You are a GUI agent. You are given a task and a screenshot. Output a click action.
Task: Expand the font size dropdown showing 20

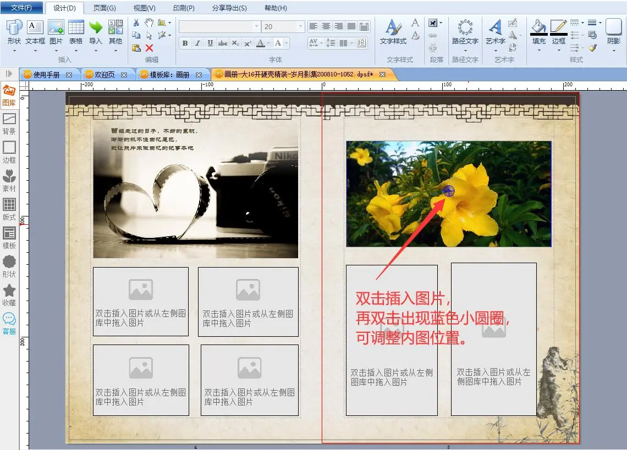point(300,26)
